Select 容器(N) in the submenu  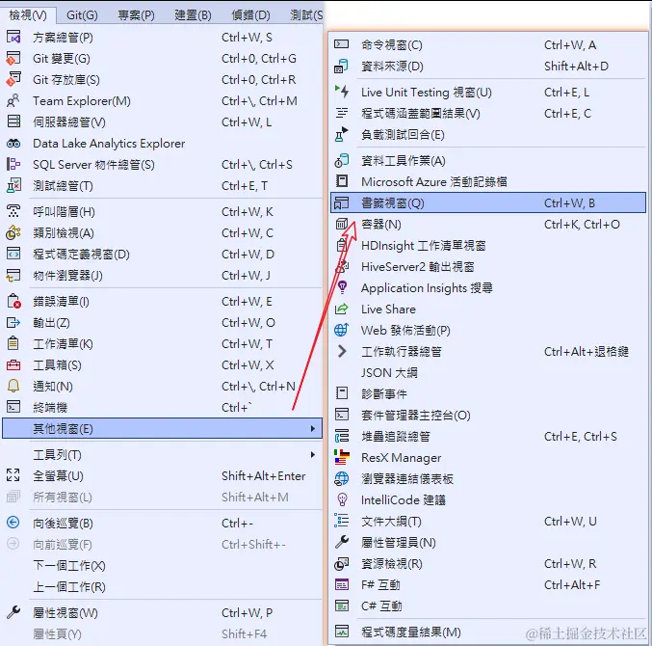click(x=488, y=225)
